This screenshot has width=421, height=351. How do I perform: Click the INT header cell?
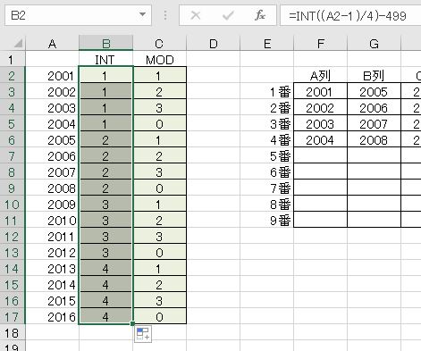pos(105,60)
